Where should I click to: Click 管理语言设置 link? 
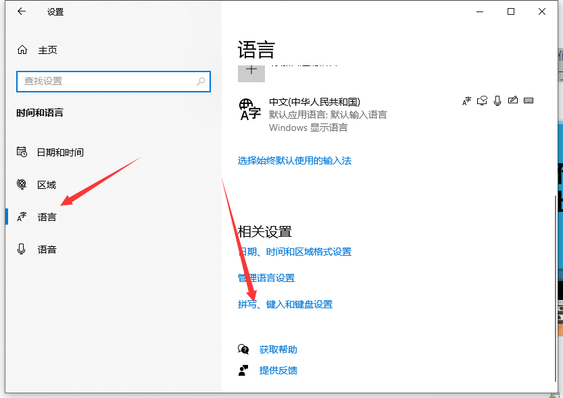[x=266, y=278]
